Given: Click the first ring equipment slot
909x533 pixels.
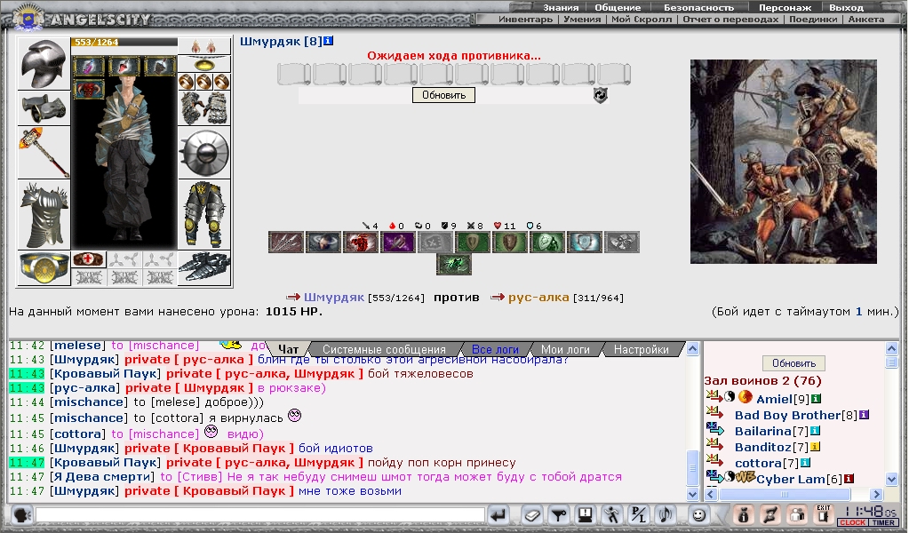Looking at the screenshot, I should click(x=187, y=82).
